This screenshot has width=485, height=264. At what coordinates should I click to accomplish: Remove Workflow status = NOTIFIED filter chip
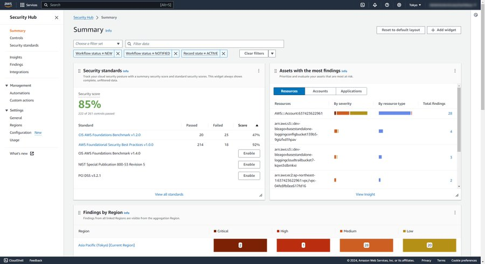(x=175, y=54)
